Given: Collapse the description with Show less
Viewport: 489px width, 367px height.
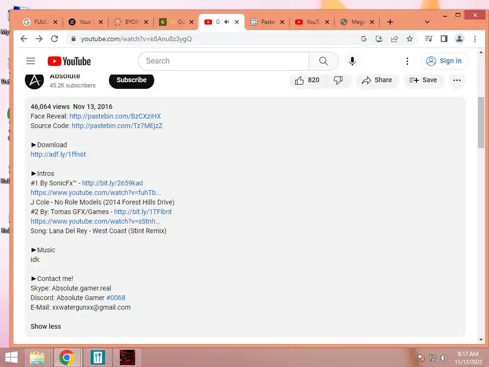Looking at the screenshot, I should 45,326.
